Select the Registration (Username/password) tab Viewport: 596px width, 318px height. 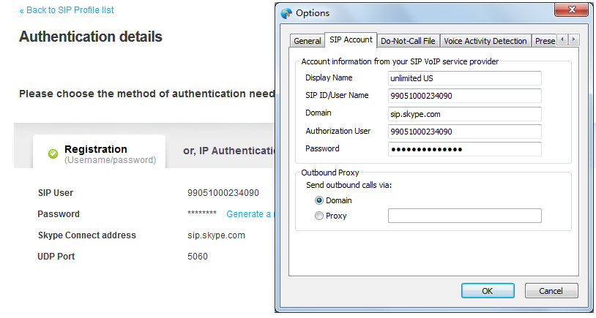point(99,152)
